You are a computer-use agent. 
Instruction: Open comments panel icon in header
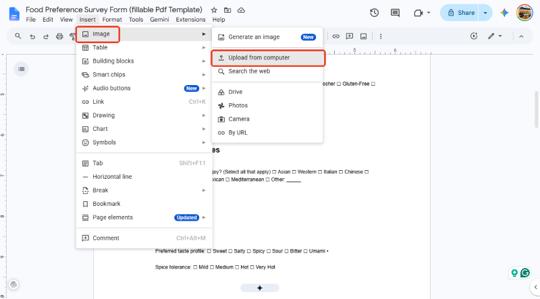pos(395,13)
